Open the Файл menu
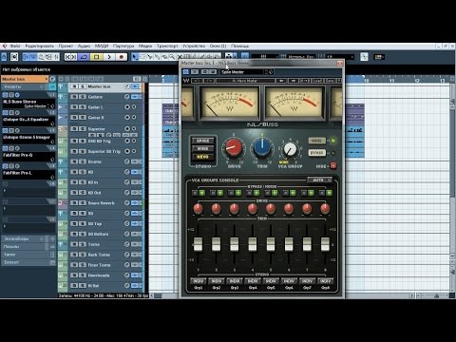Screen dimensions: 456x342 [x=15, y=46]
